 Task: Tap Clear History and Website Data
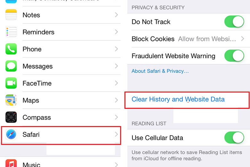(178, 99)
